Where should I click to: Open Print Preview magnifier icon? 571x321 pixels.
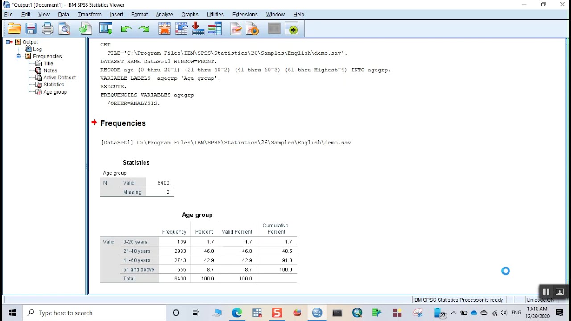(x=65, y=29)
